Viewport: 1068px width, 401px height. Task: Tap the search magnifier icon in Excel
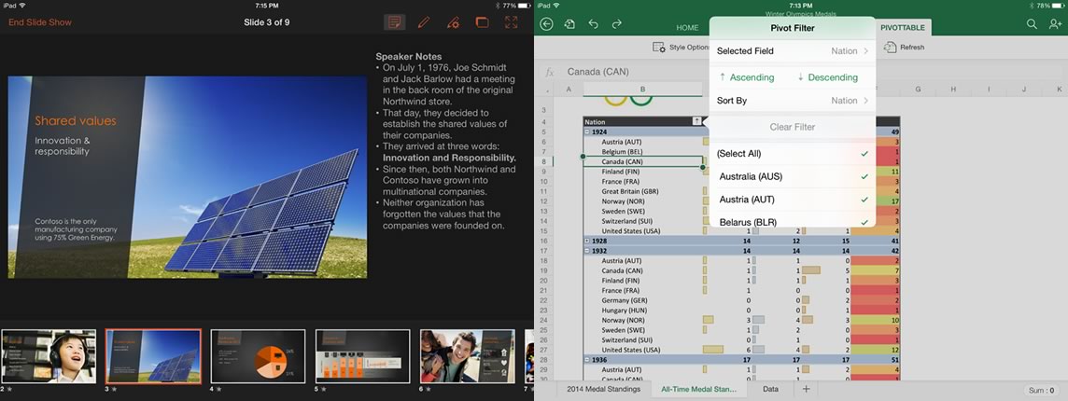pos(1032,24)
